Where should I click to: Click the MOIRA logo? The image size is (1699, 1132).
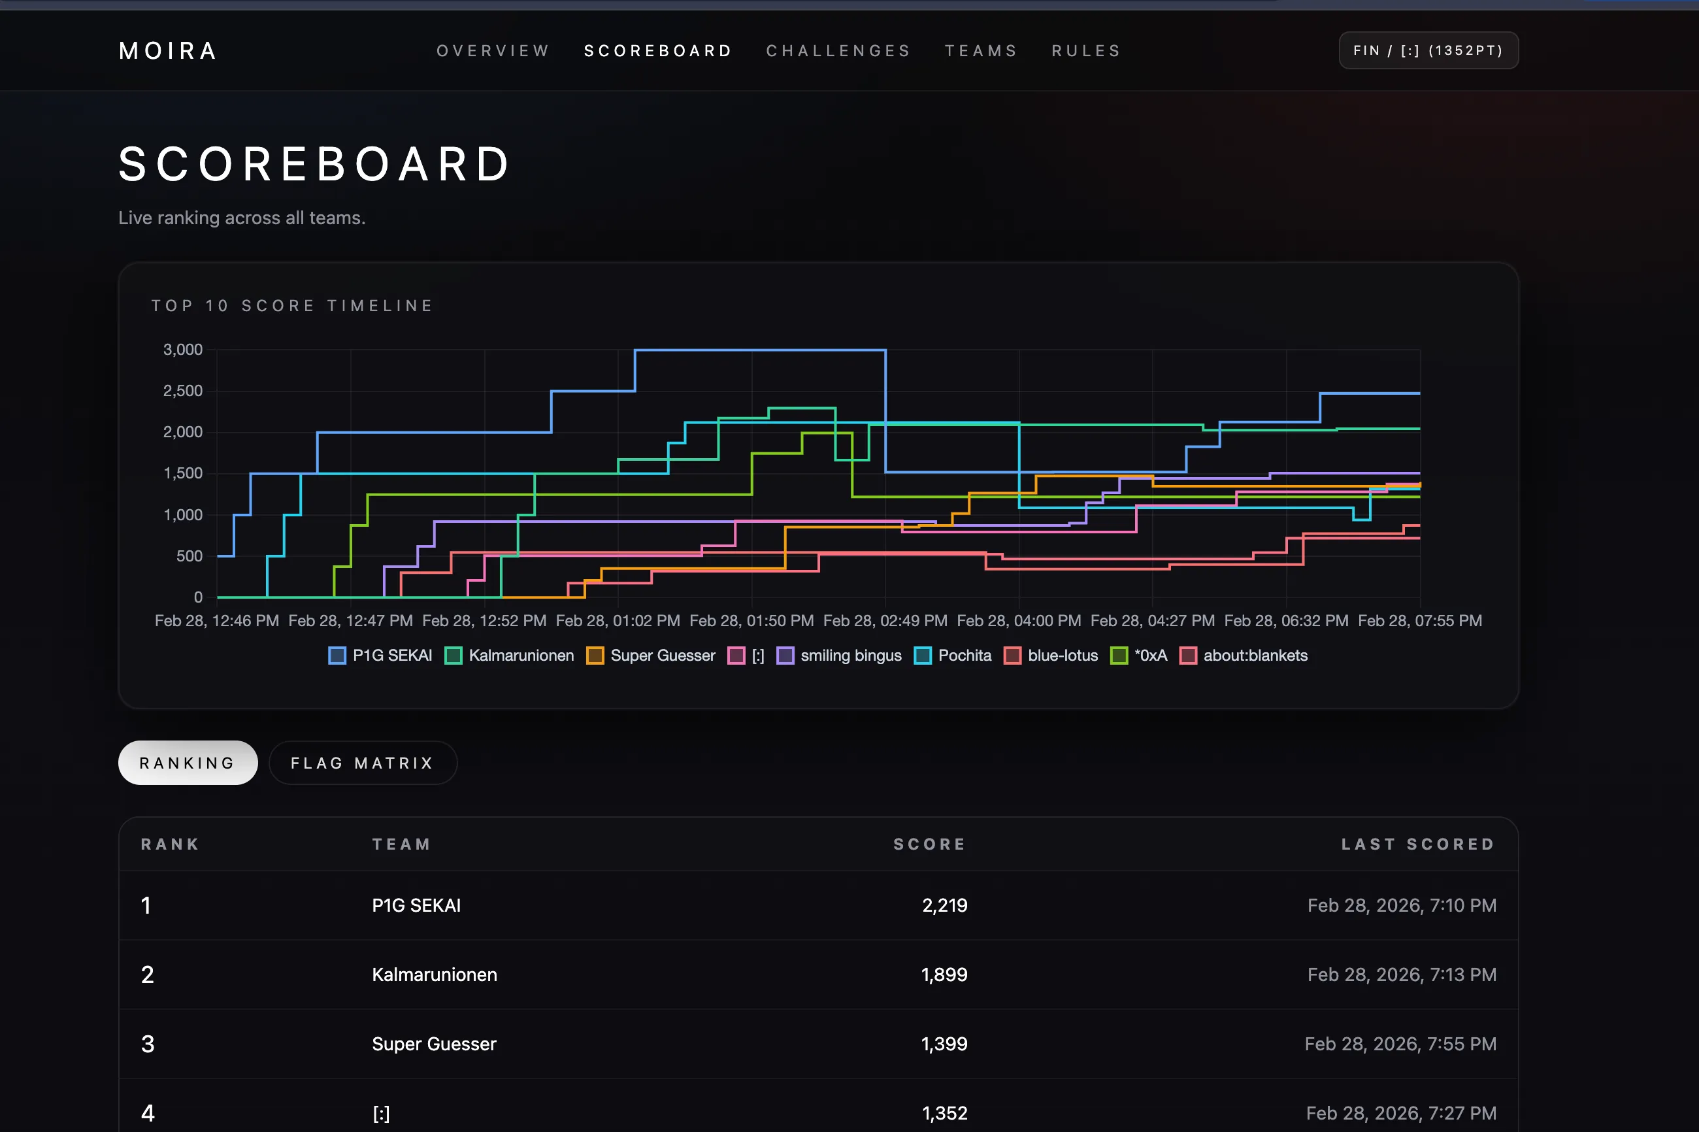click(168, 50)
